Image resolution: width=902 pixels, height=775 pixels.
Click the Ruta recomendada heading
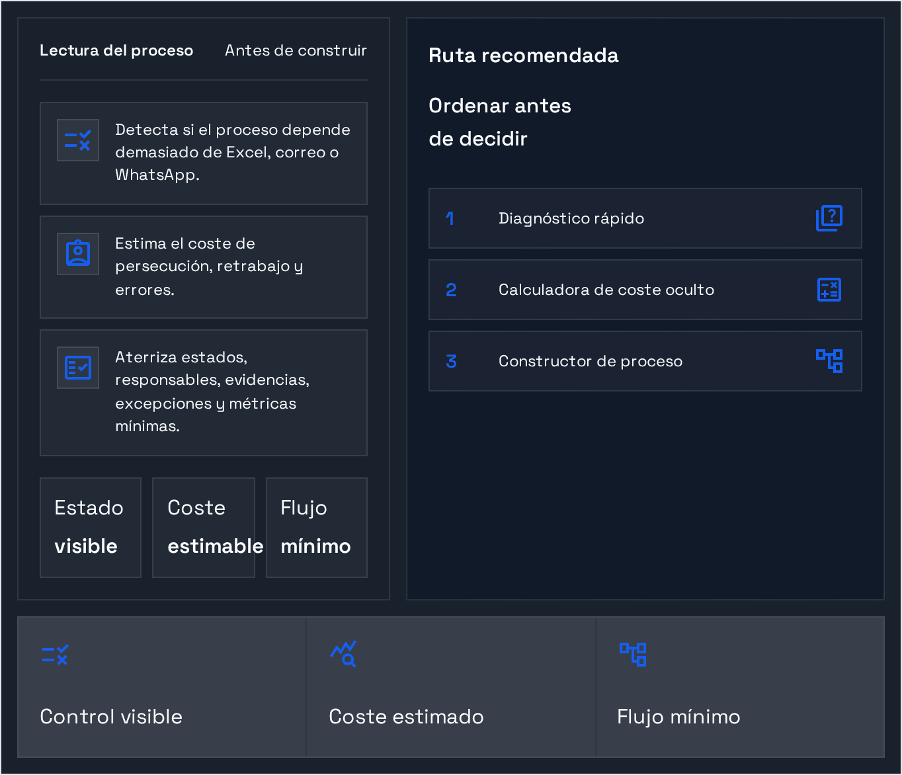pyautogui.click(x=524, y=56)
